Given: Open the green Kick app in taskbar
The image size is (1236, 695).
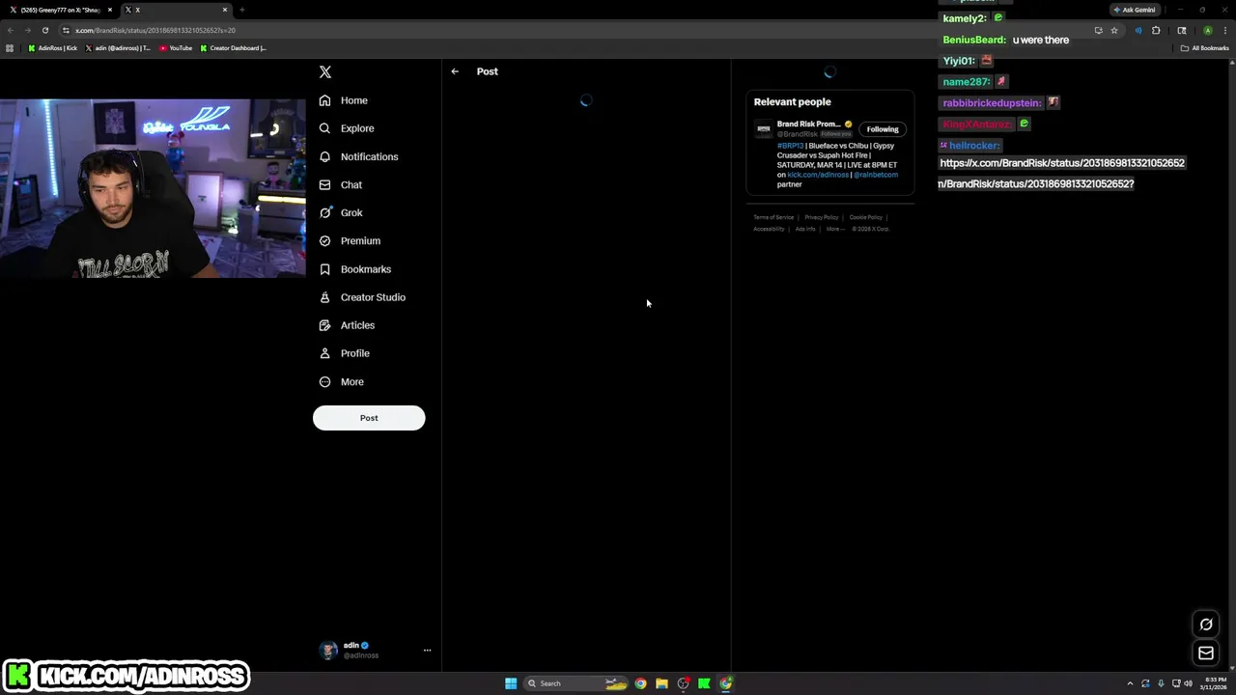Looking at the screenshot, I should 704,683.
